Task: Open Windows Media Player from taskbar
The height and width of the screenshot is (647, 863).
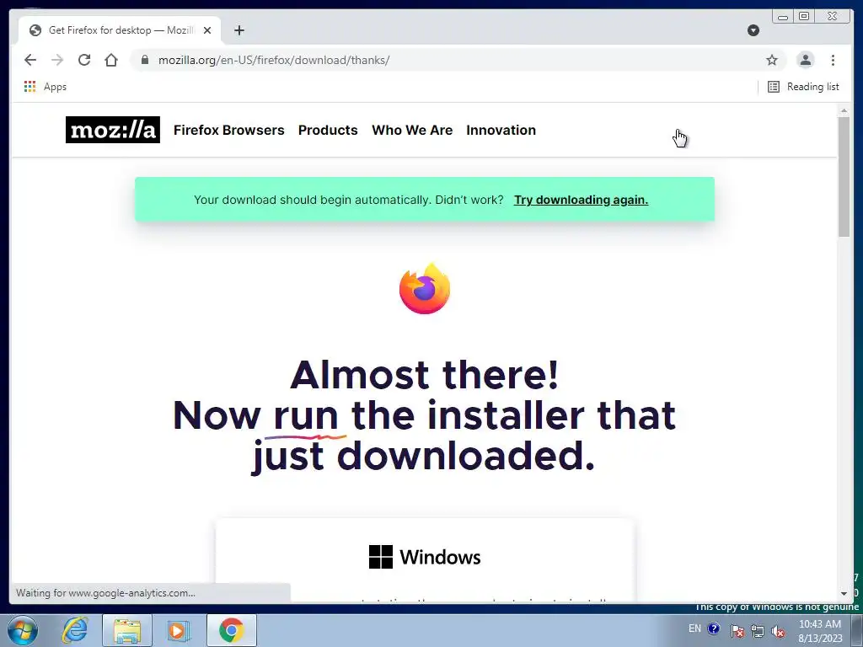Action: tap(177, 630)
